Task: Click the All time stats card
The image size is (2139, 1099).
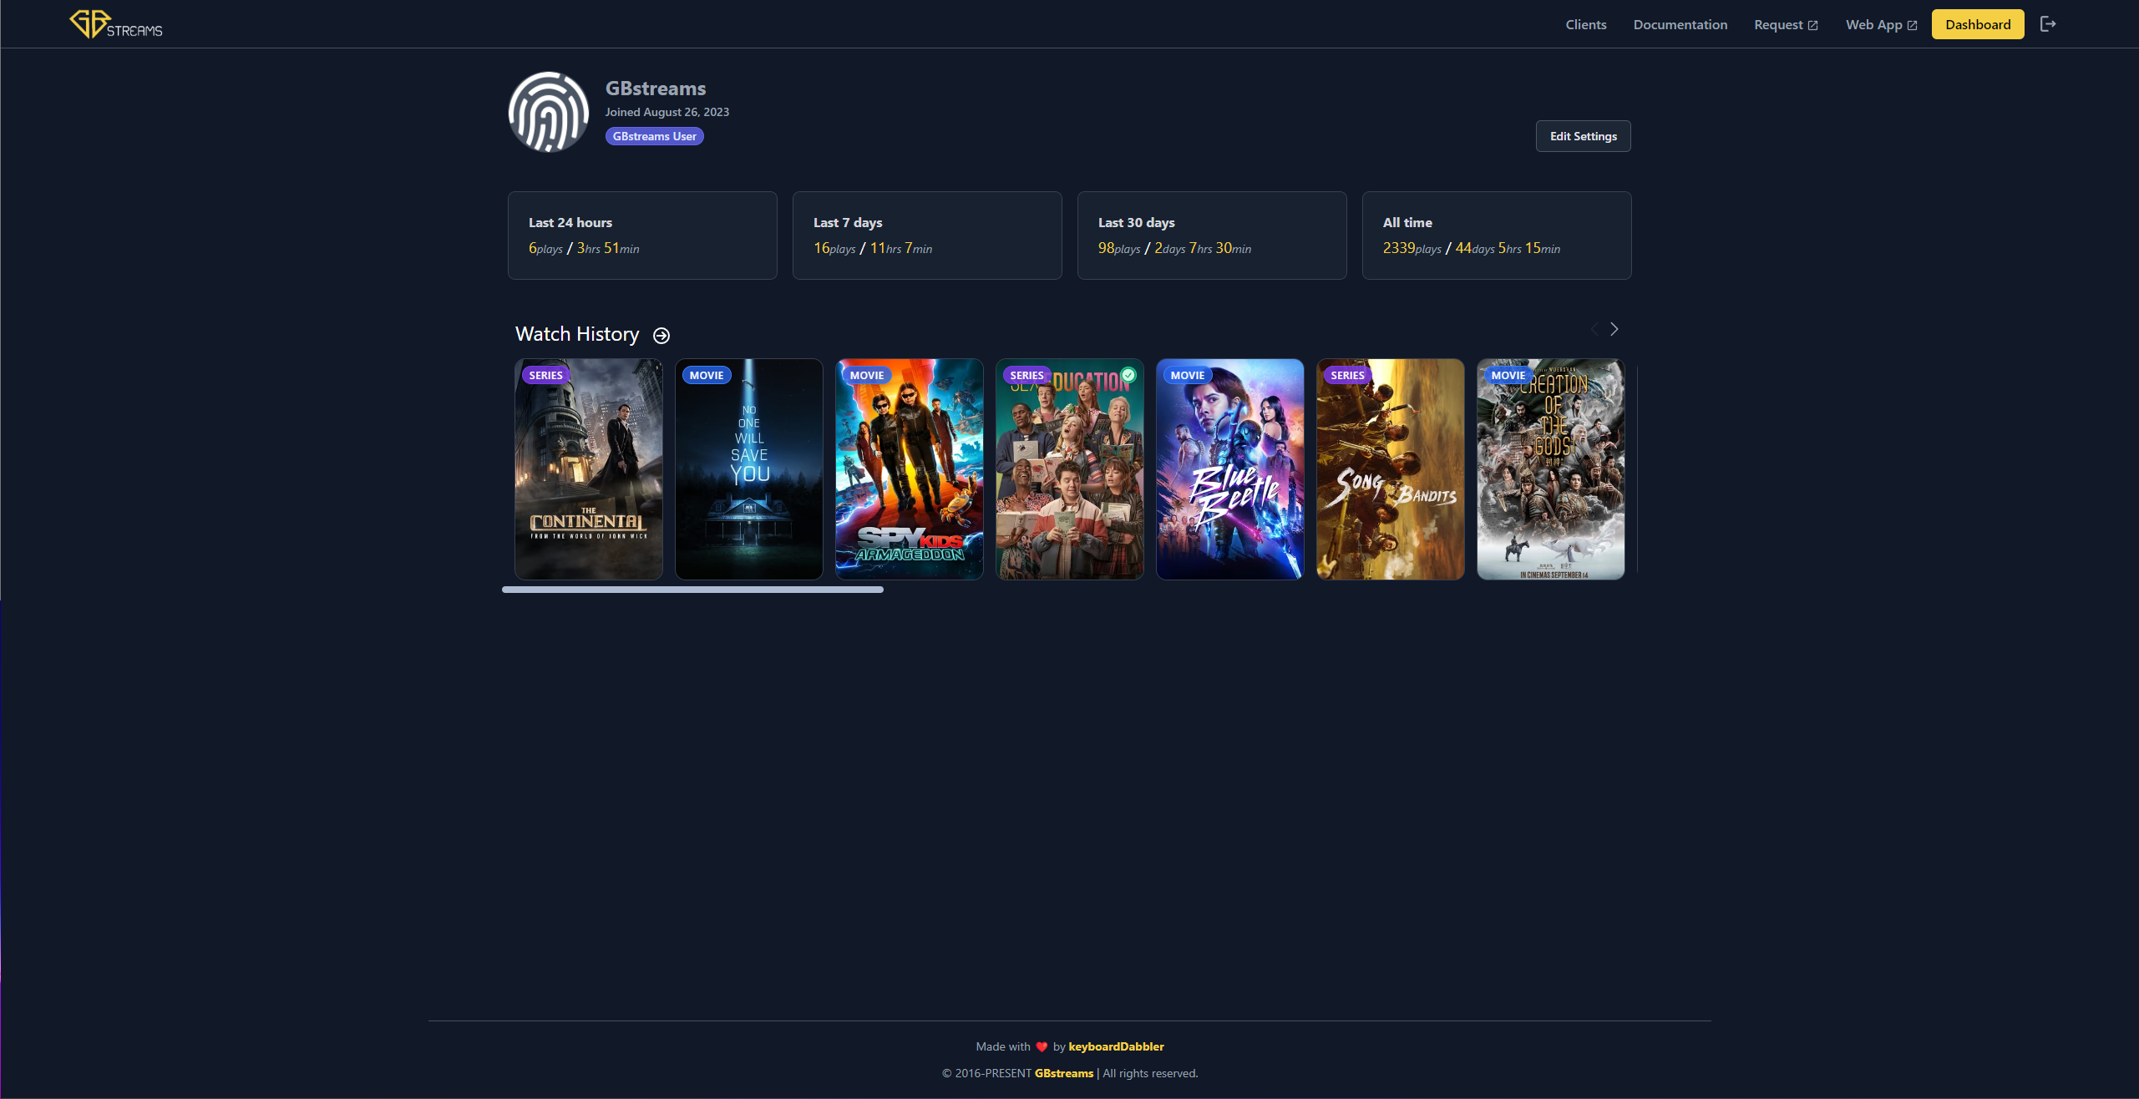Action: click(1497, 235)
